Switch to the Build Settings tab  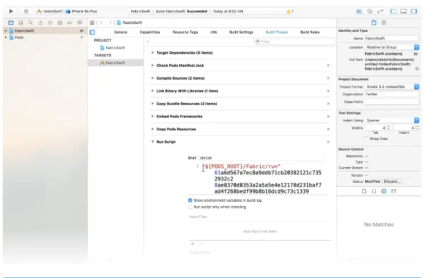241,32
